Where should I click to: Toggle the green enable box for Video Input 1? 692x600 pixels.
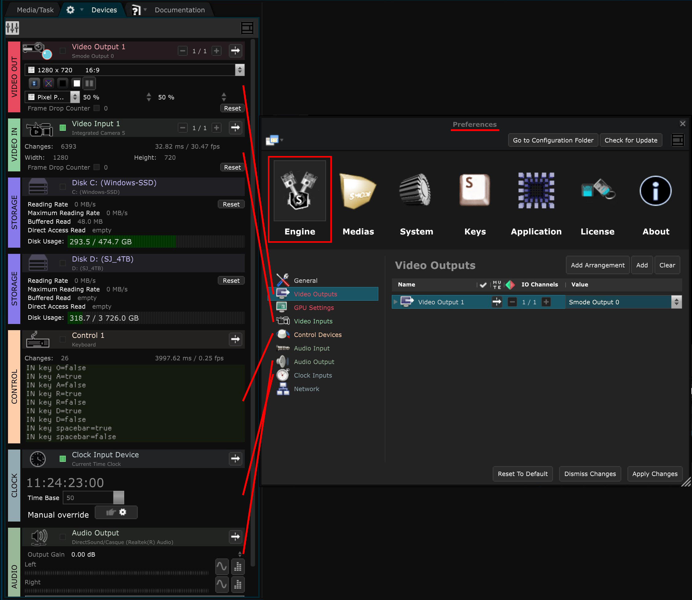(62, 128)
